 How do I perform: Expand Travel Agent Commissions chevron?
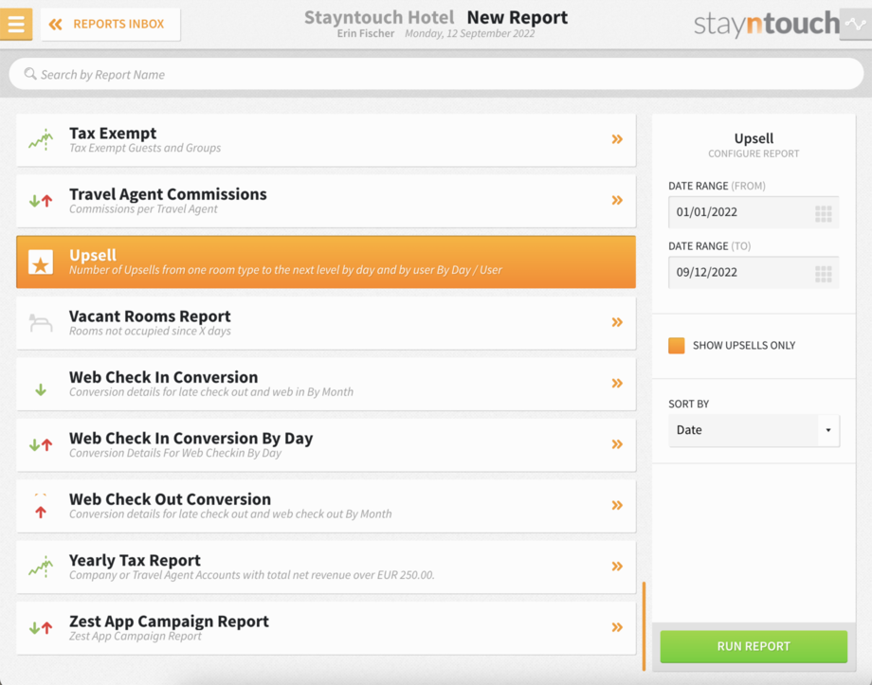pyautogui.click(x=617, y=200)
